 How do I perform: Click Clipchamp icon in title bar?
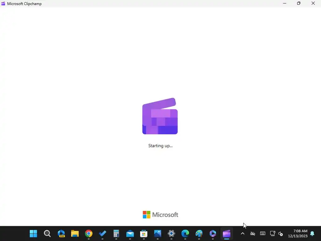tap(3, 3)
